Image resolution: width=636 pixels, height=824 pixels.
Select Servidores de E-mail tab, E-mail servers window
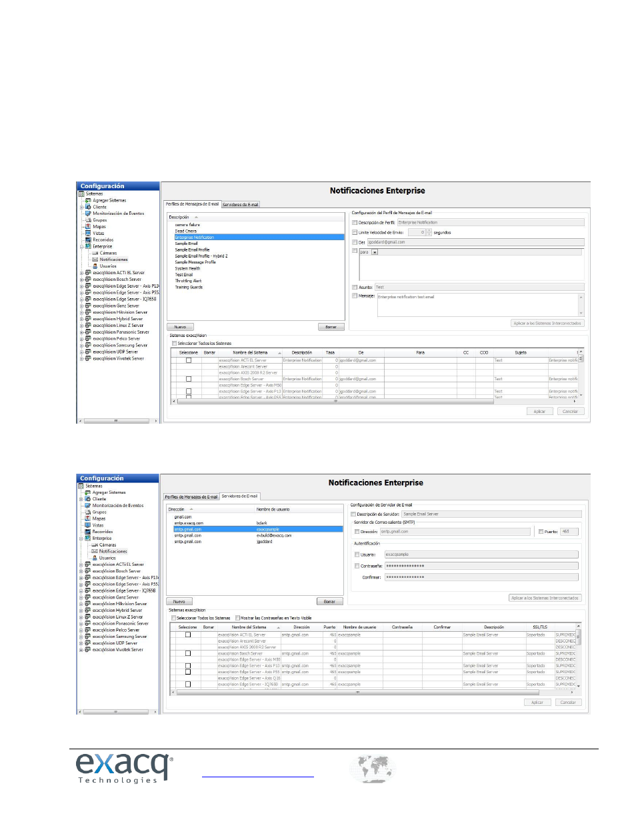click(240, 496)
